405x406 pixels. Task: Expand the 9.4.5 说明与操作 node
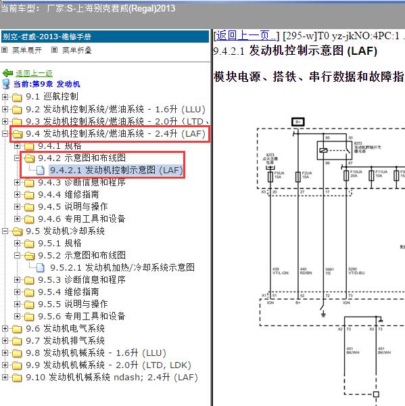[x=17, y=206]
